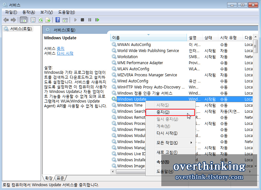Click the gear icon beside WMI Performance Adapter
The width and height of the screenshot is (261, 190).
114,63
